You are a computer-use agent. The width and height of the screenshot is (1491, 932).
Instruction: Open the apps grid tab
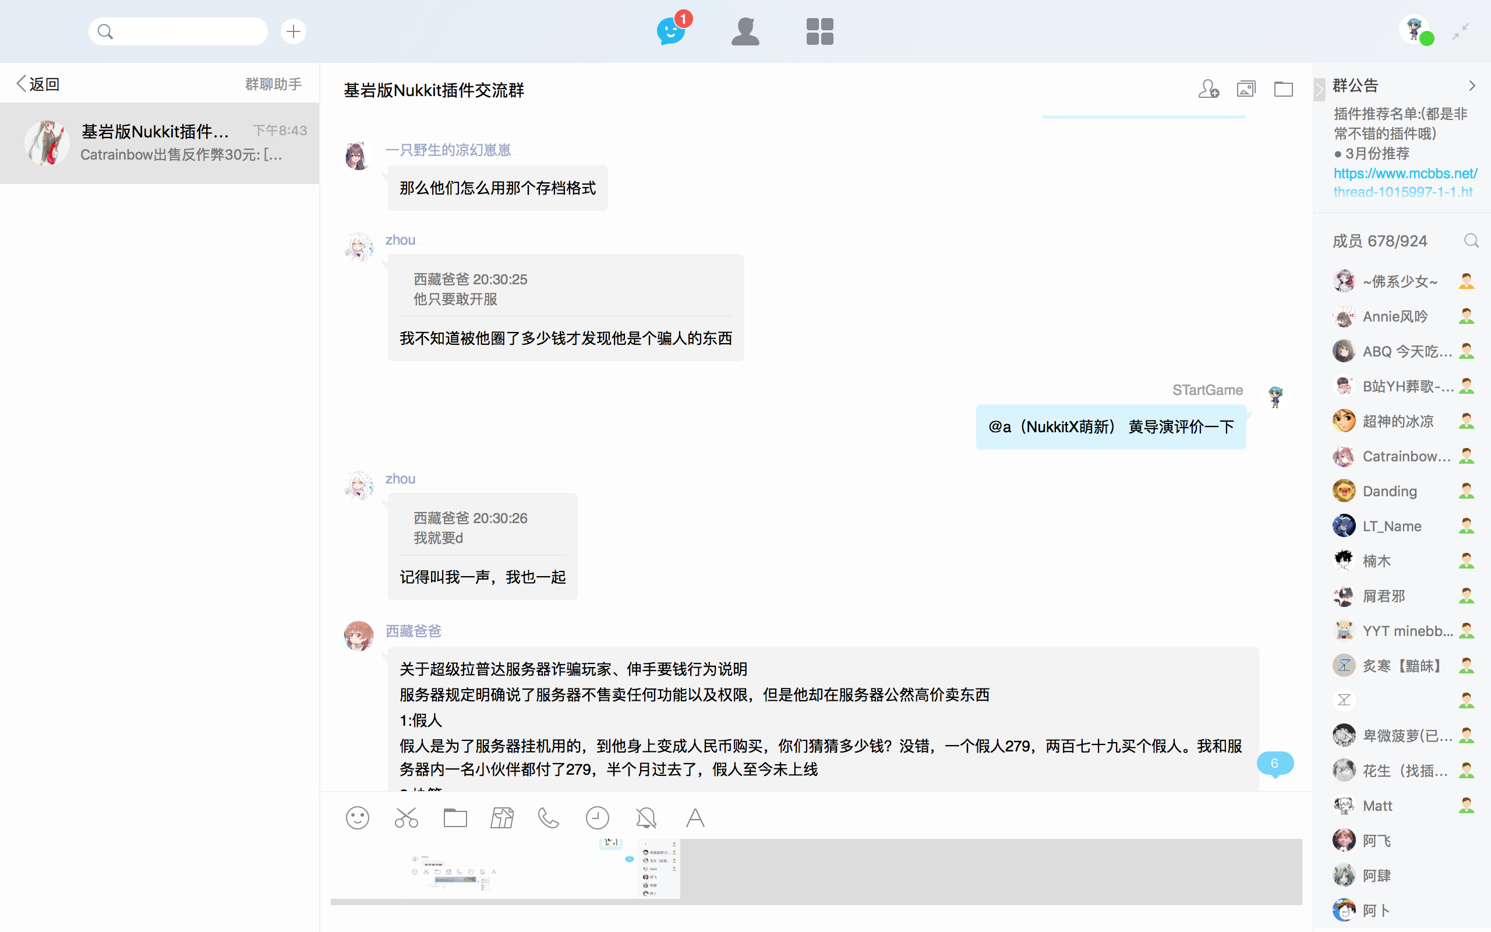[819, 31]
